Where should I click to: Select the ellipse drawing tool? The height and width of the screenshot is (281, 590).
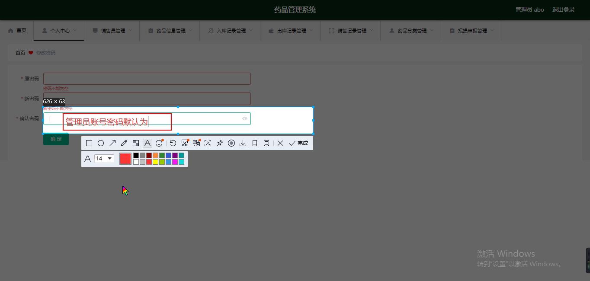coord(101,143)
